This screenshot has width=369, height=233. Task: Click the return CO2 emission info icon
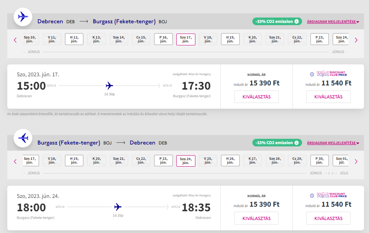(296, 143)
